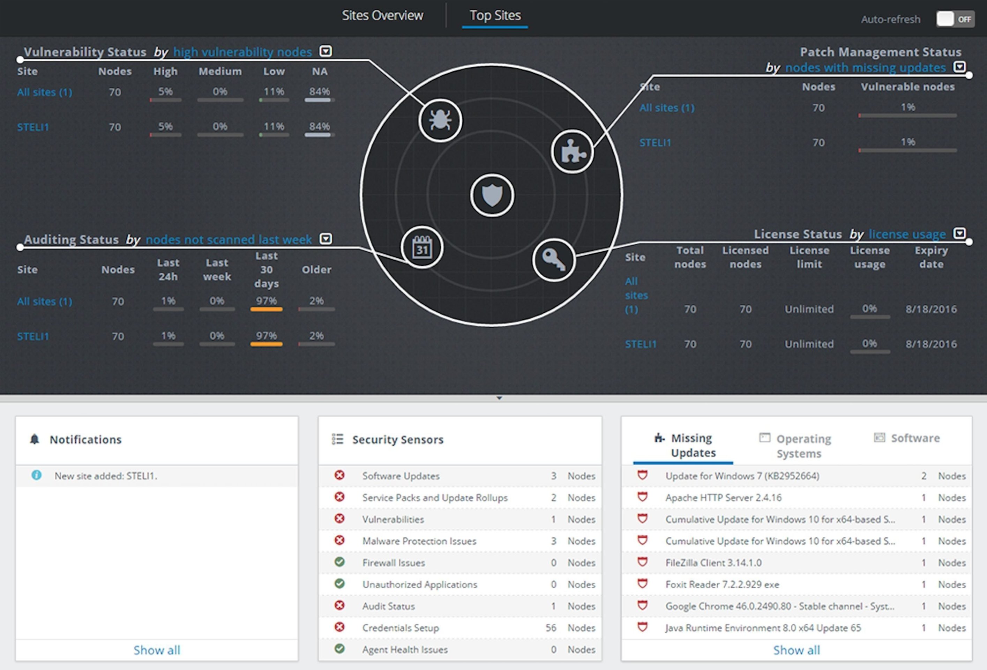Click red error icon beside Software Updates sensor
987x670 pixels.
pyautogui.click(x=339, y=475)
